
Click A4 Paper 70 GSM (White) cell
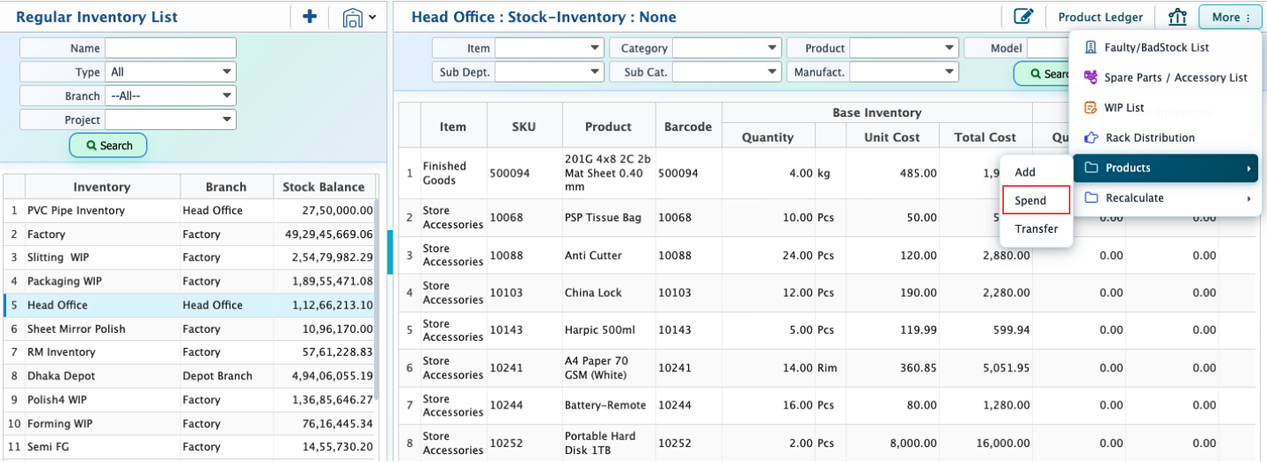point(609,368)
